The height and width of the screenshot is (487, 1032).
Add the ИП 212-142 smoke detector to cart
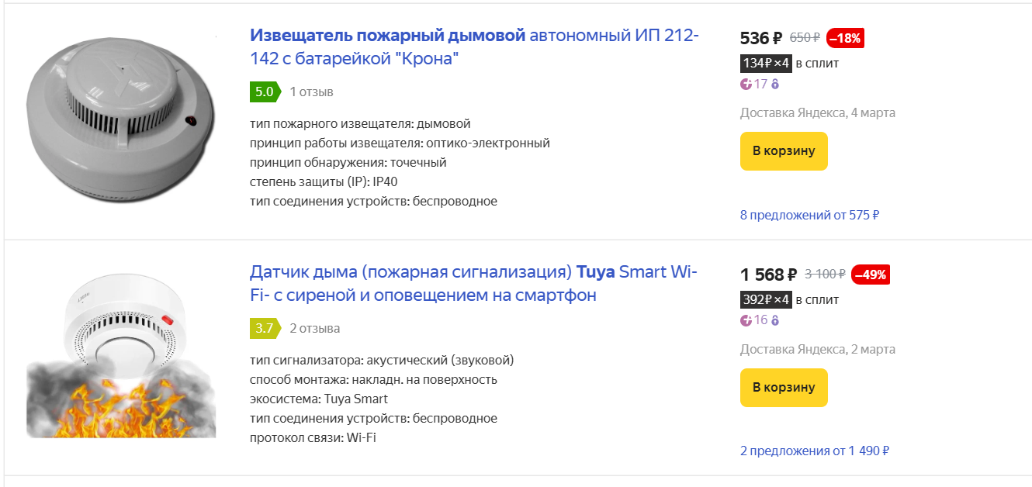tap(784, 151)
